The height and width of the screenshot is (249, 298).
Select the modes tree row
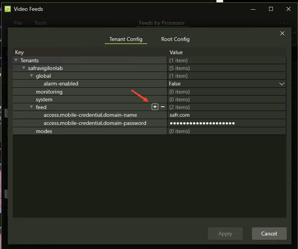coord(44,131)
